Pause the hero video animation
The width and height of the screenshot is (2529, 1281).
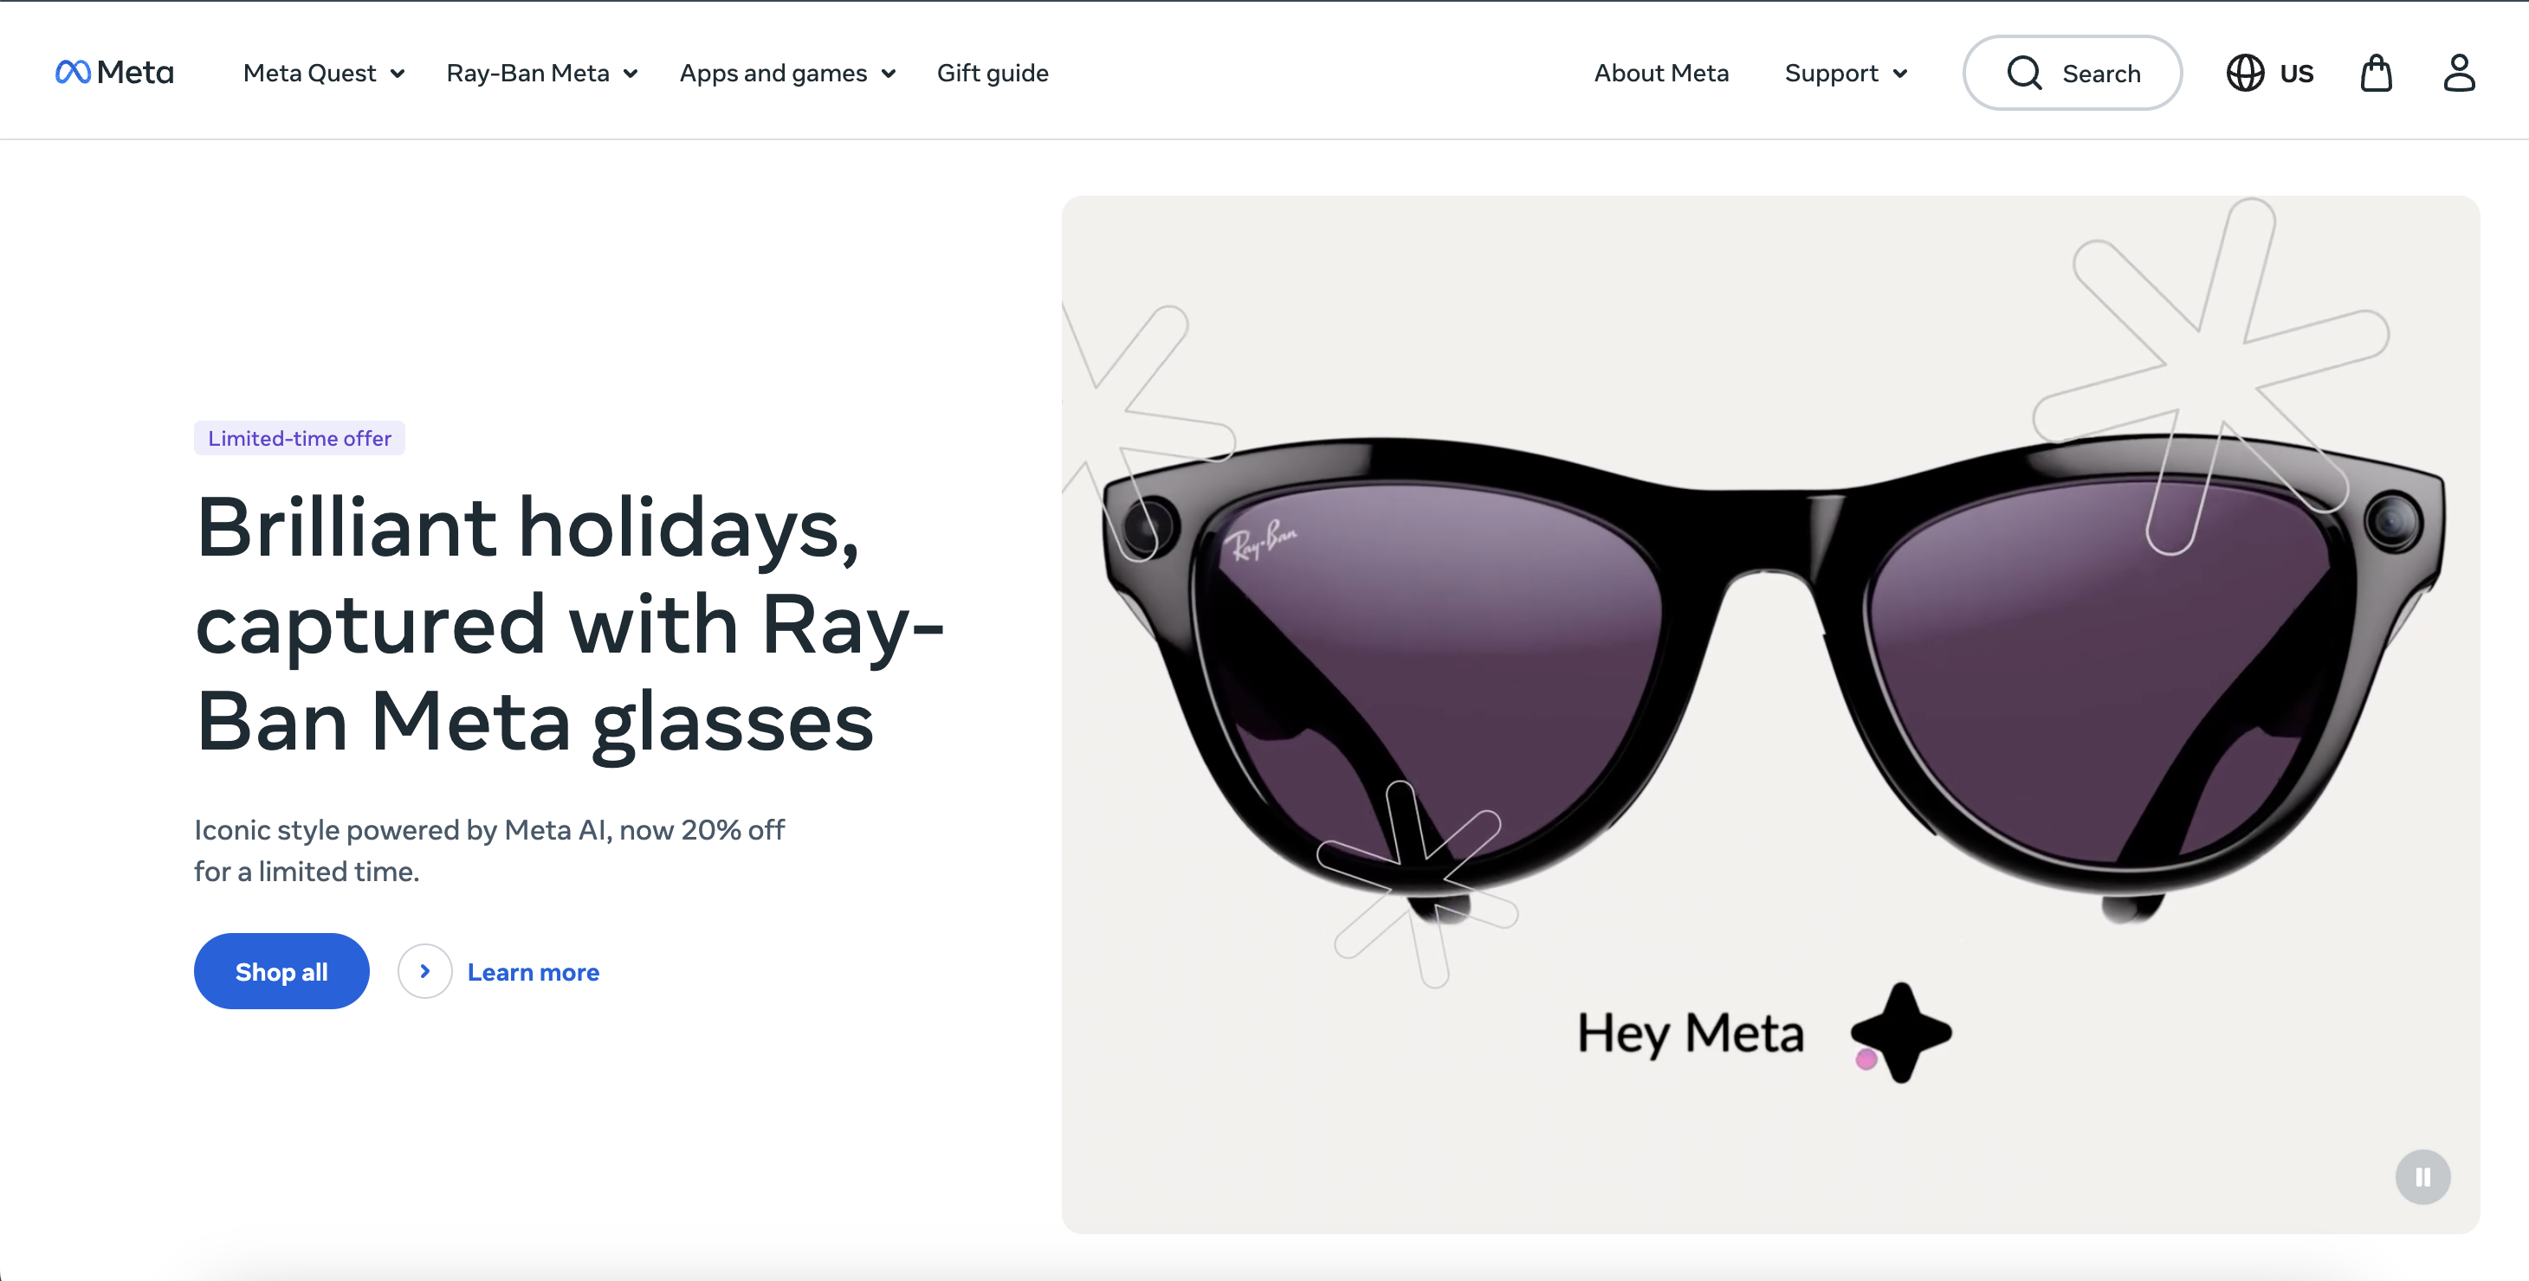click(x=2422, y=1176)
